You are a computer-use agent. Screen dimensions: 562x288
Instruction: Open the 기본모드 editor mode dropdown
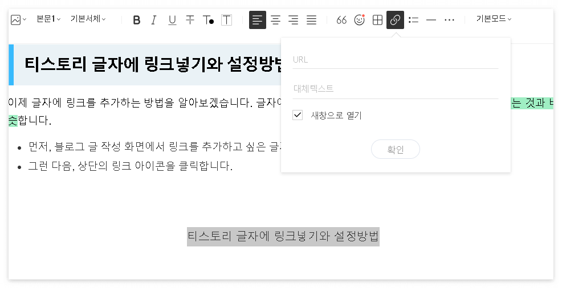[494, 19]
